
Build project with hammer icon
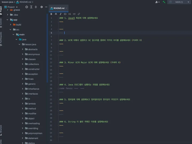click(164, 2)
